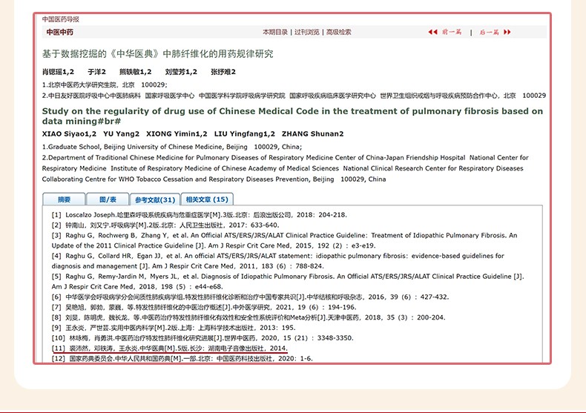Viewport: 586px width, 413px height.
Task: Click the next article double-arrow icon
Action: point(507,33)
